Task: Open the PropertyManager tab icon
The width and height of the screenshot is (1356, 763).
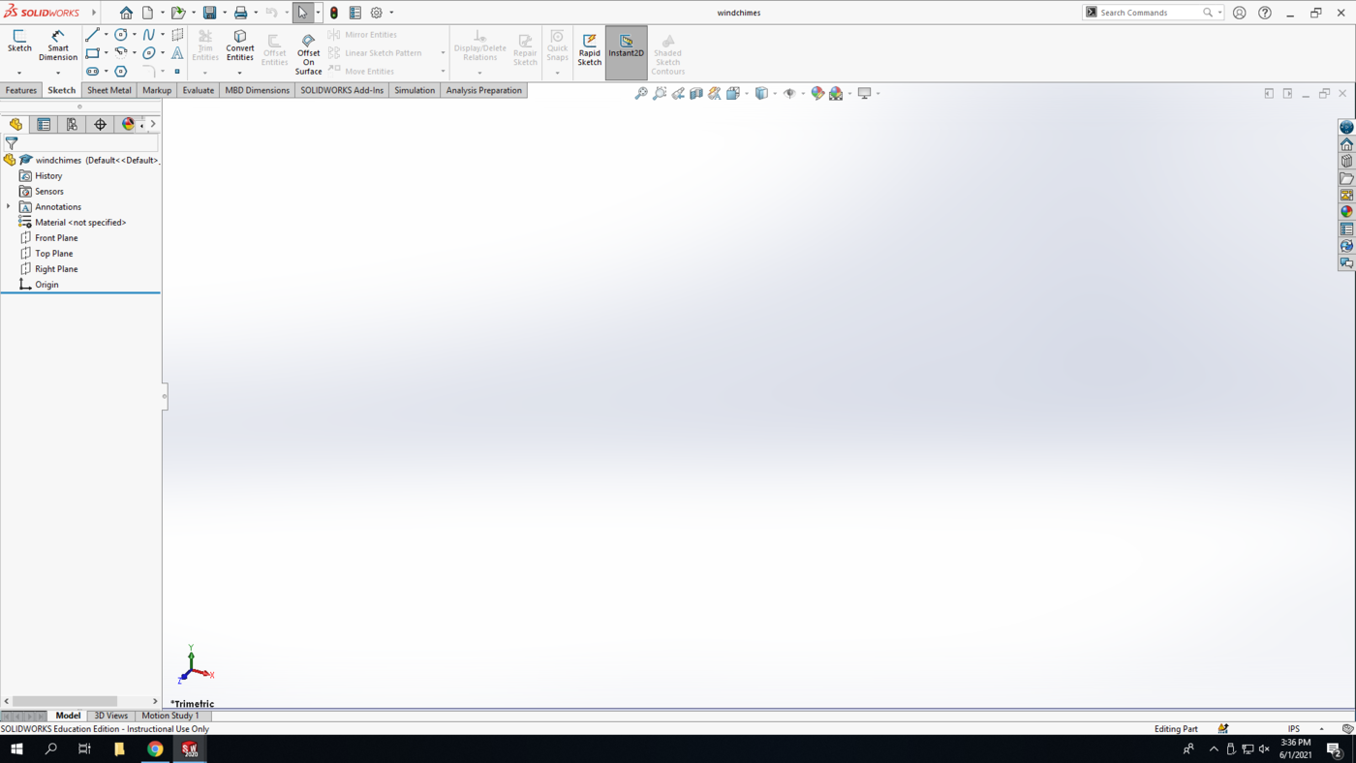Action: click(x=44, y=124)
